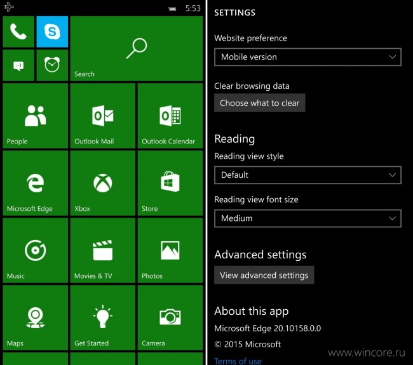The width and height of the screenshot is (413, 365).
Task: Open the Photos tile
Action: coord(170,251)
